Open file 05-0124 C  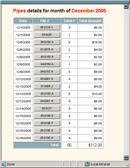coord(47,27)
